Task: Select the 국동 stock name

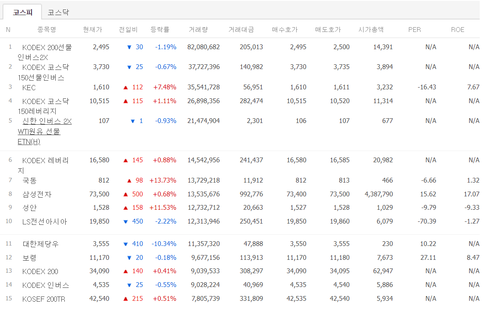Action: click(29, 180)
